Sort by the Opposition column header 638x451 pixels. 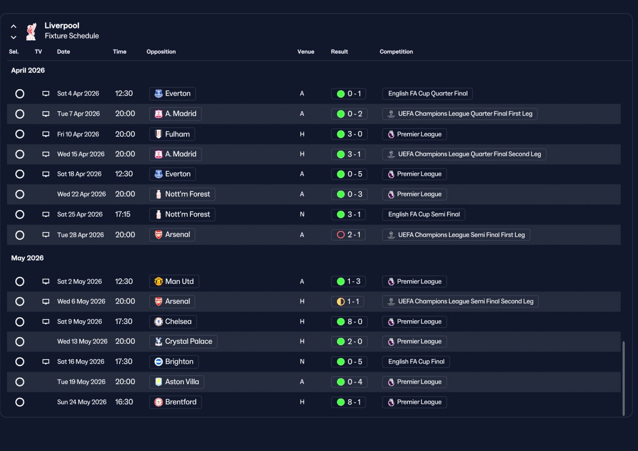click(x=161, y=52)
